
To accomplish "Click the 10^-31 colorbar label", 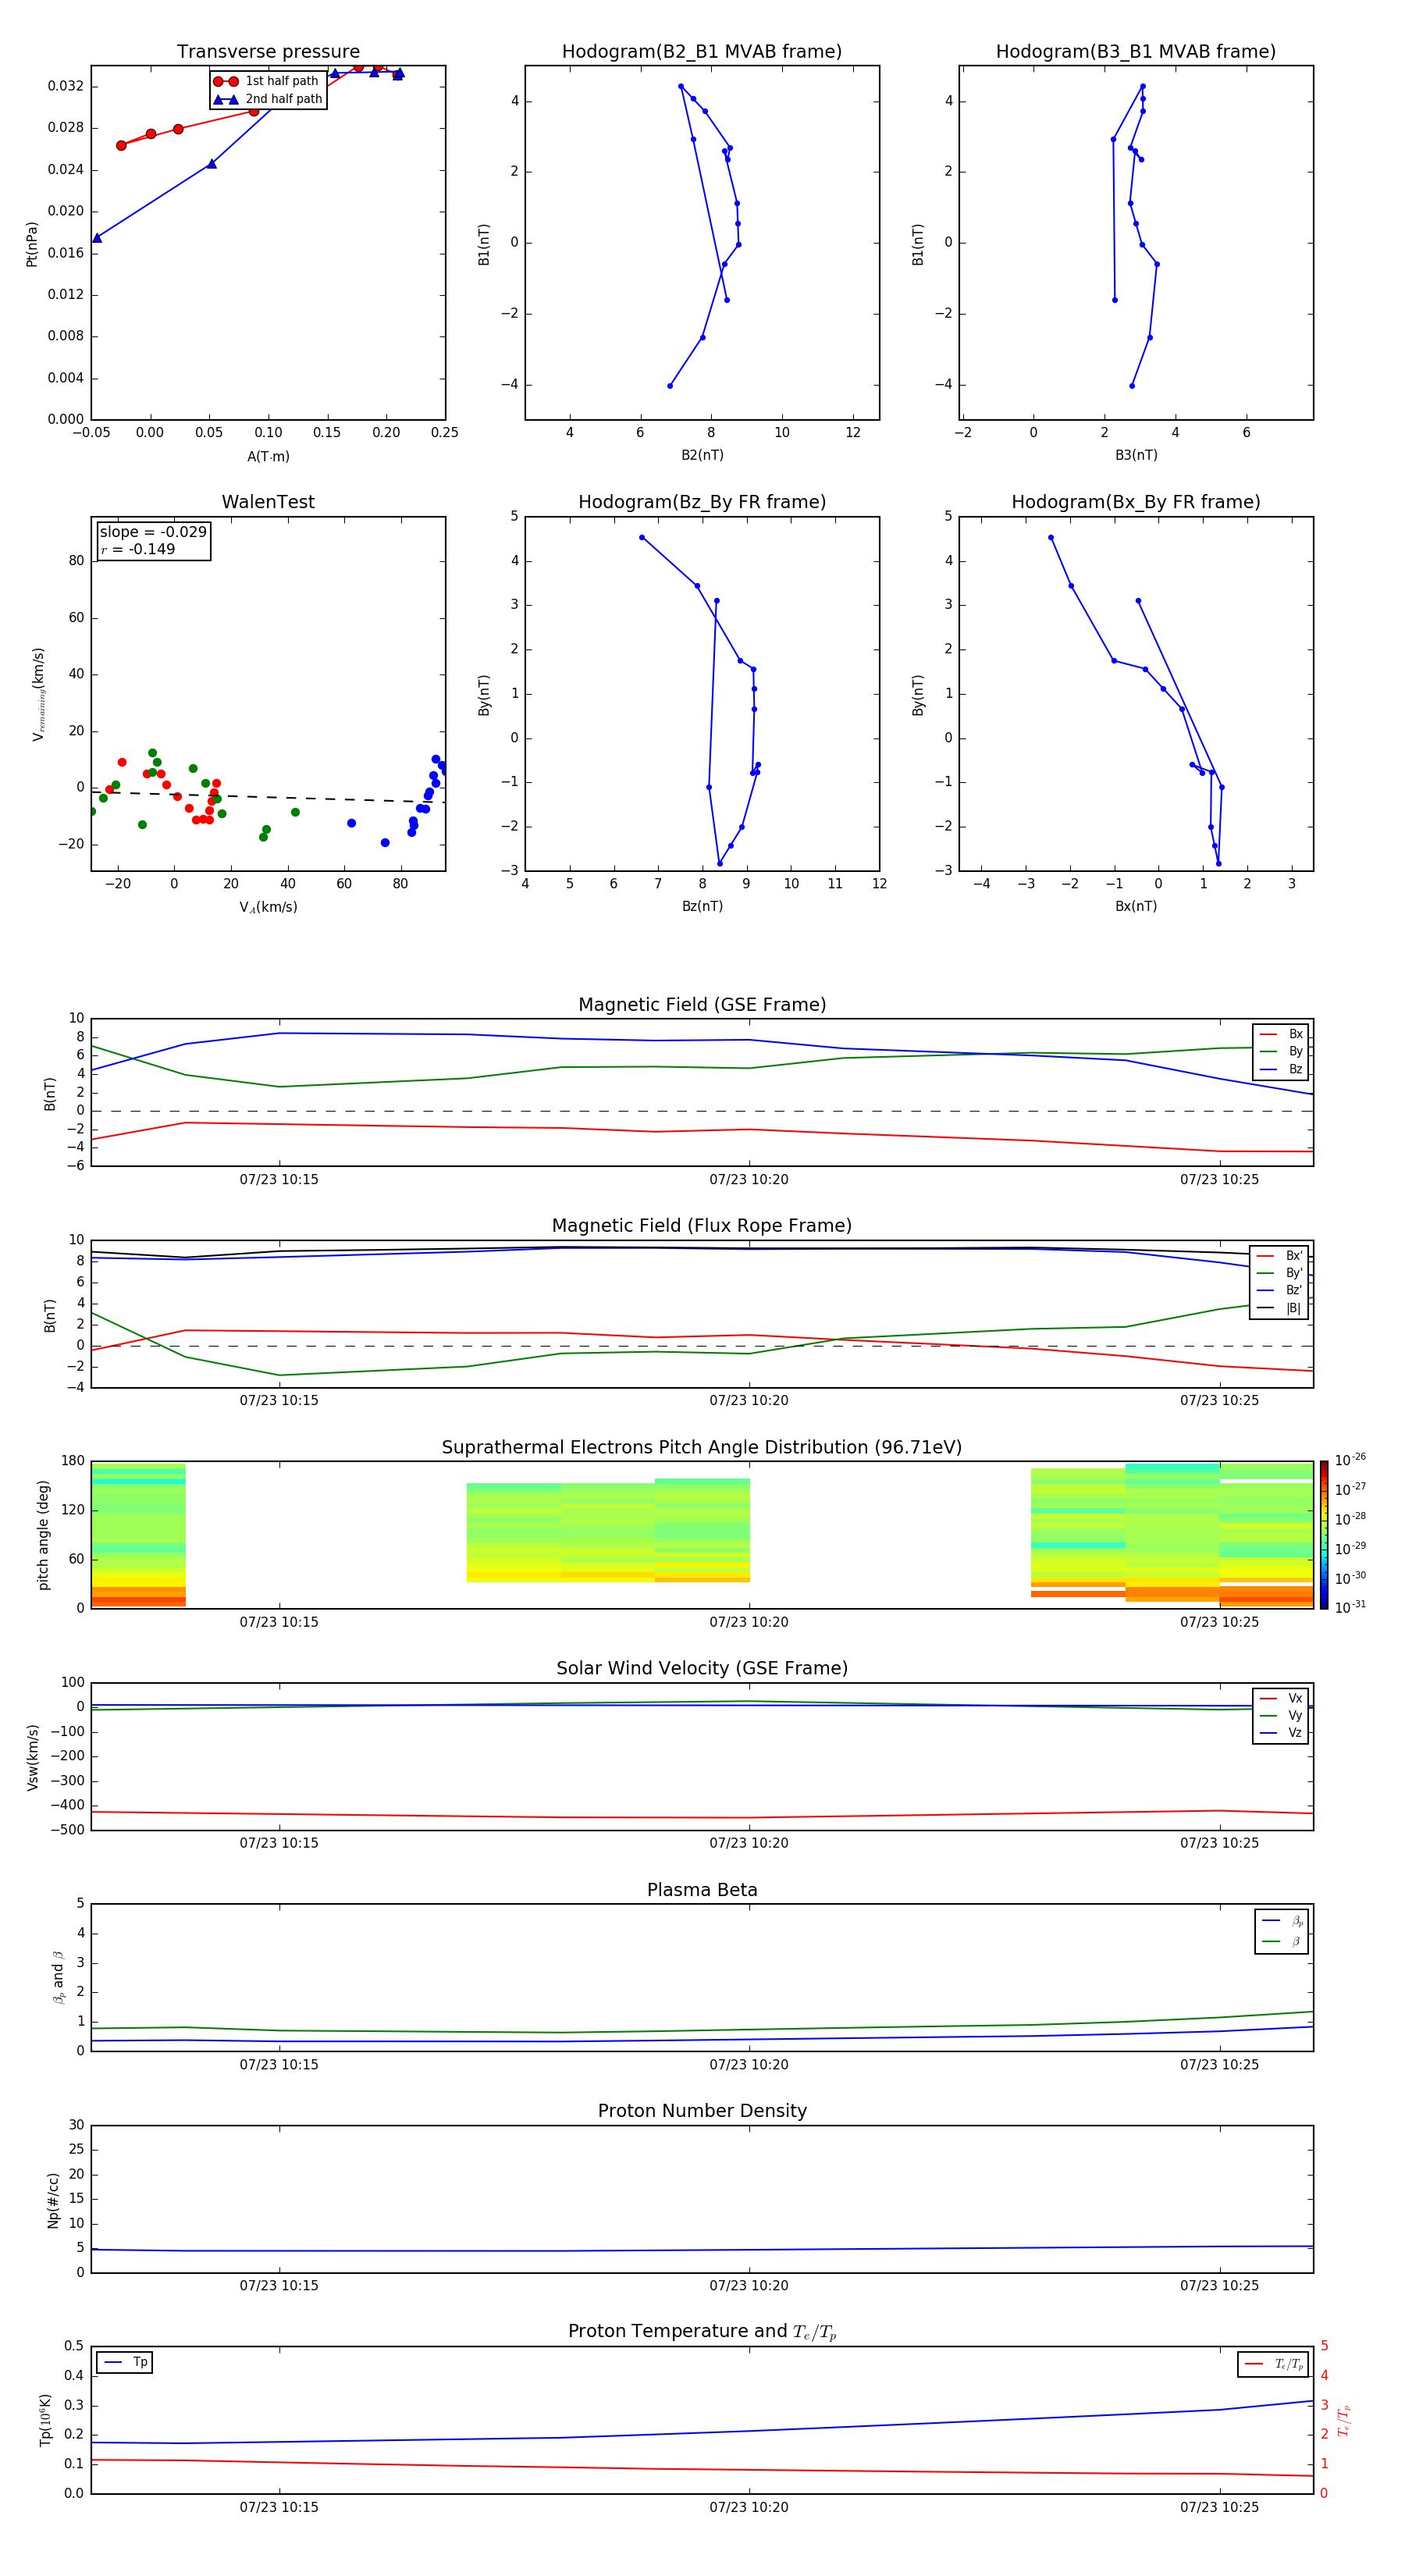I will coord(1350,1607).
